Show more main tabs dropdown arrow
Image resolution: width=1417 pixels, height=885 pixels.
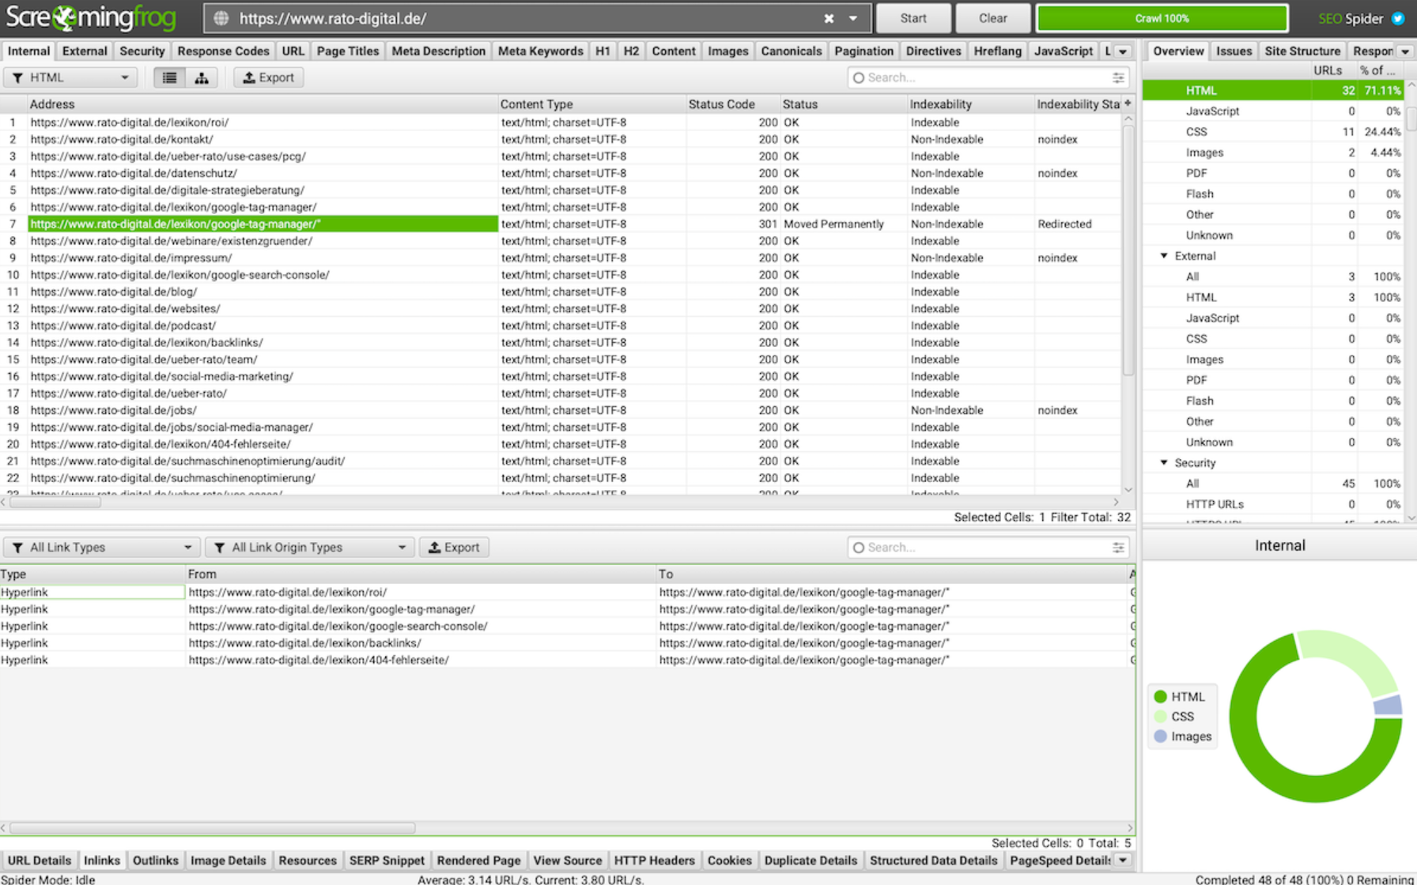click(1123, 51)
